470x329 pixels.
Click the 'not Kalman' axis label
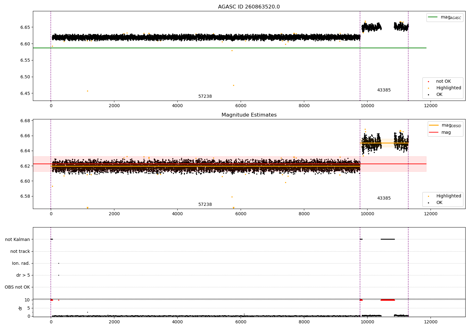tap(18, 240)
